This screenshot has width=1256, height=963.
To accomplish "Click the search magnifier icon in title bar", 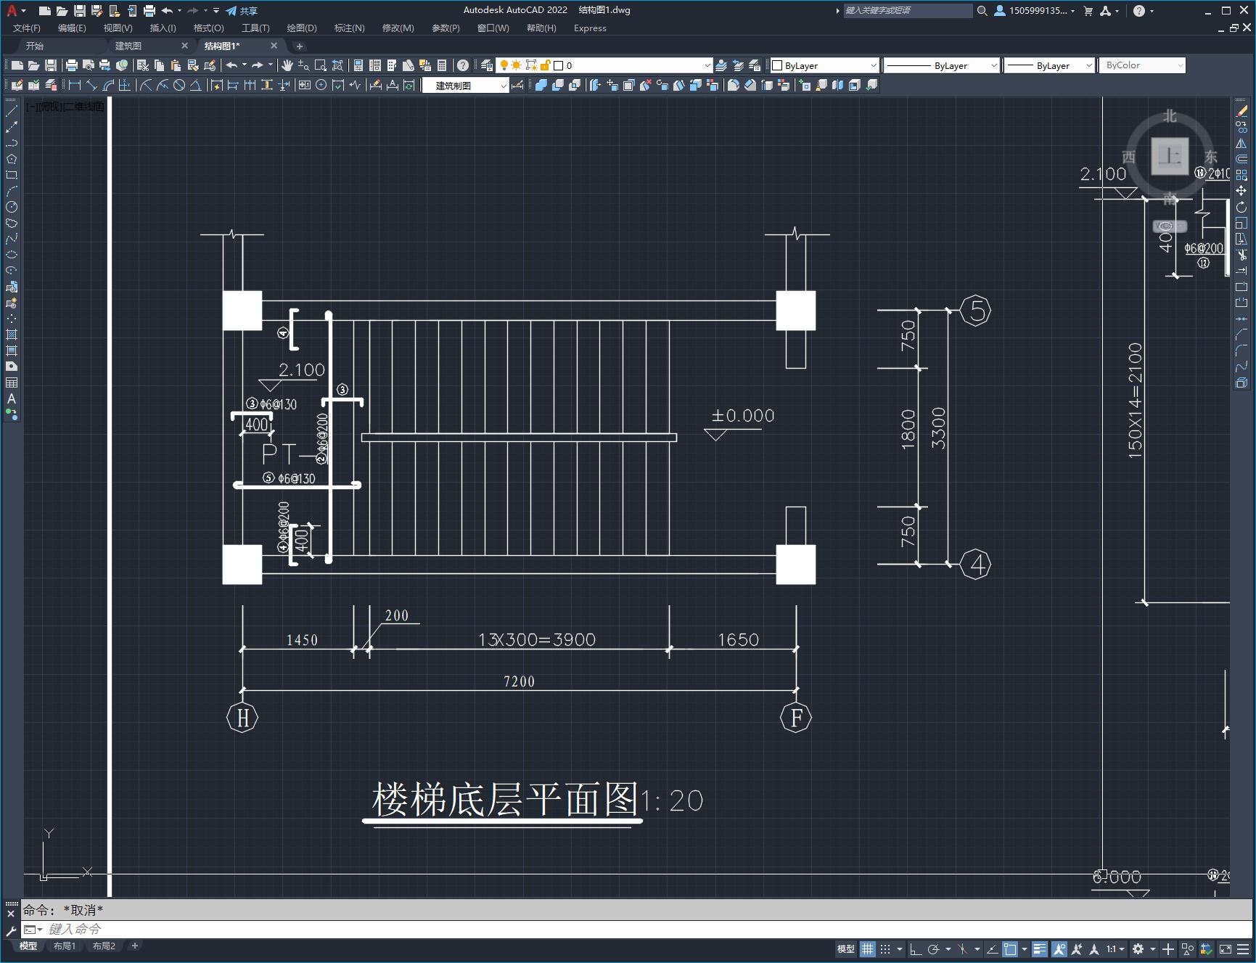I will tap(982, 11).
